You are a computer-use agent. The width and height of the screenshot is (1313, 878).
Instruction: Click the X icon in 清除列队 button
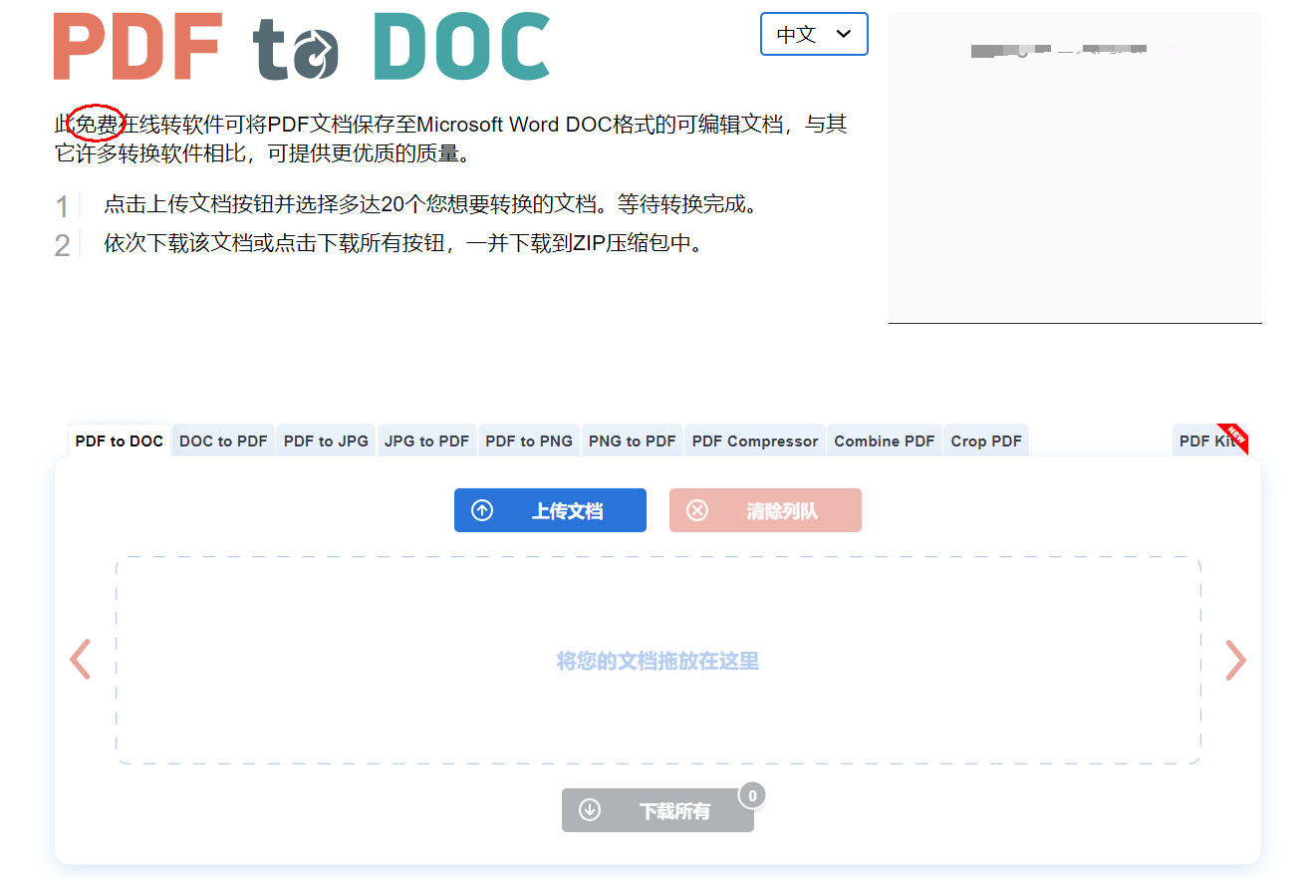click(x=697, y=510)
